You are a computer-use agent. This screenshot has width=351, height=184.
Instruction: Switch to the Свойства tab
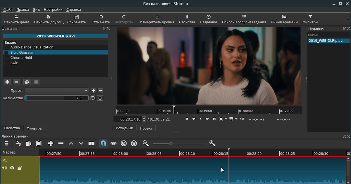tap(12, 128)
